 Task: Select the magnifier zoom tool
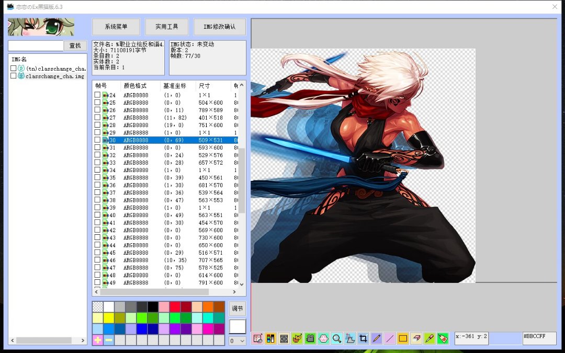(337, 338)
